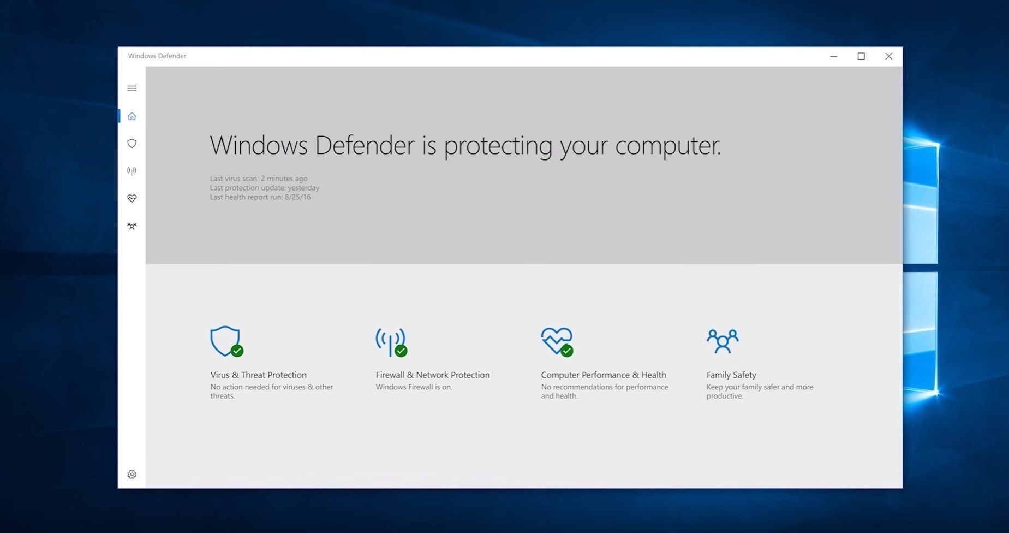Click the "Keep your family safer" description

pos(760,391)
